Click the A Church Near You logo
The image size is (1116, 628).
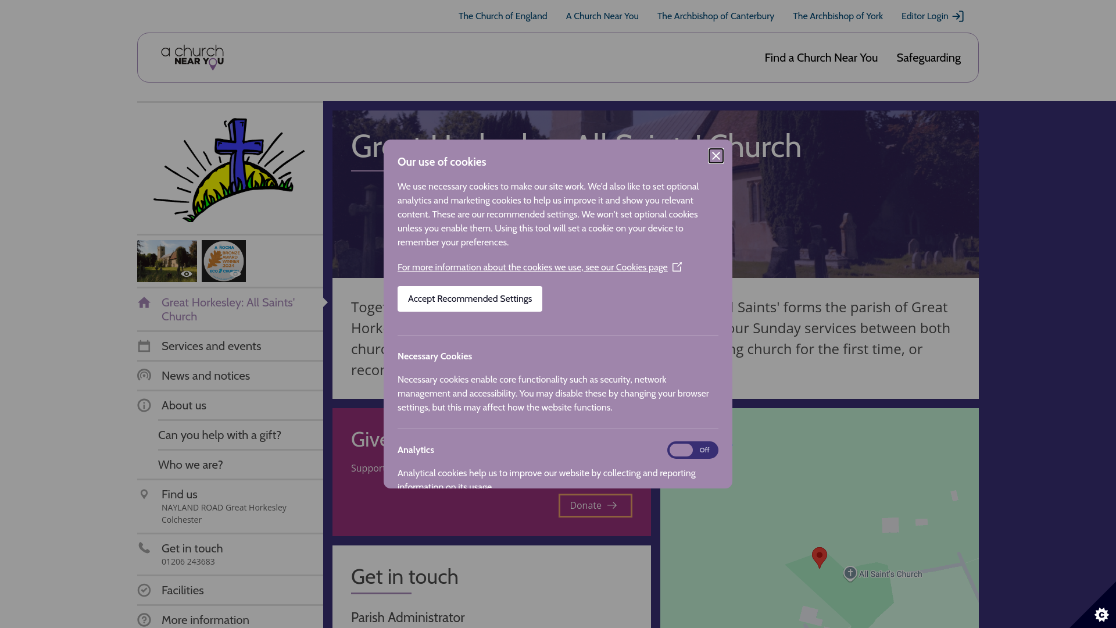tap(192, 58)
